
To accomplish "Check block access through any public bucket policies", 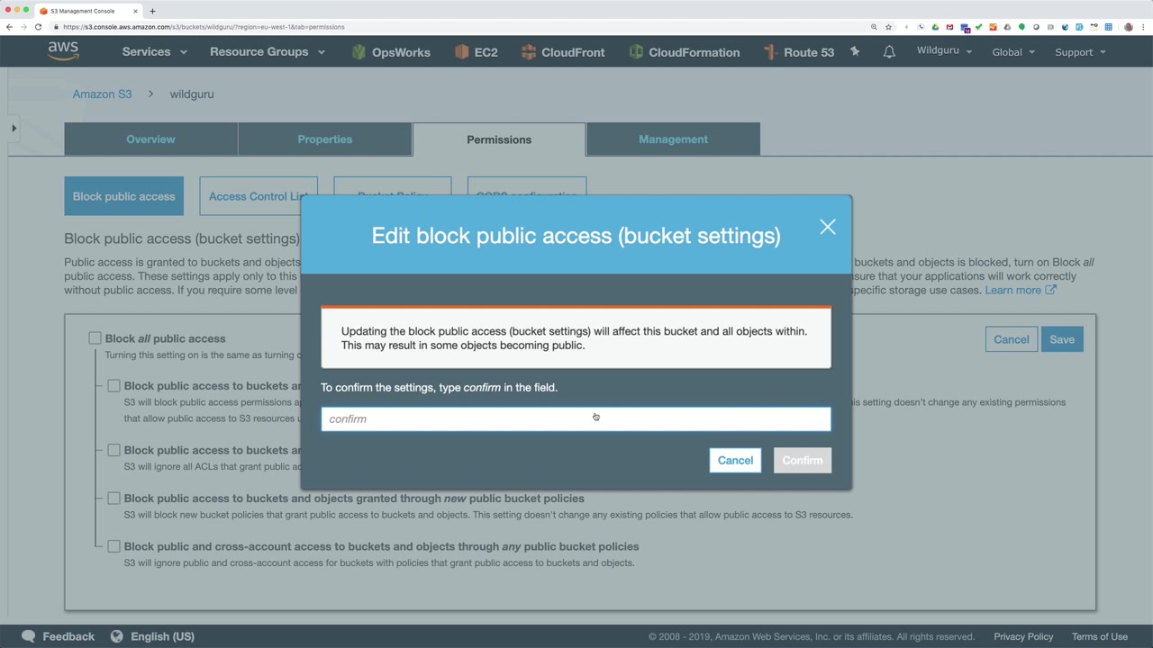I will coord(113,546).
